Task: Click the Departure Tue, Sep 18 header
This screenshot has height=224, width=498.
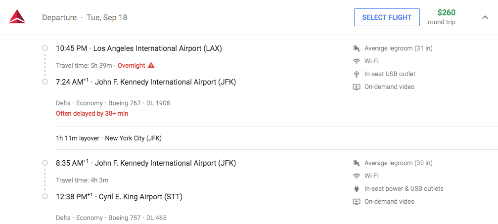Action: (85, 17)
